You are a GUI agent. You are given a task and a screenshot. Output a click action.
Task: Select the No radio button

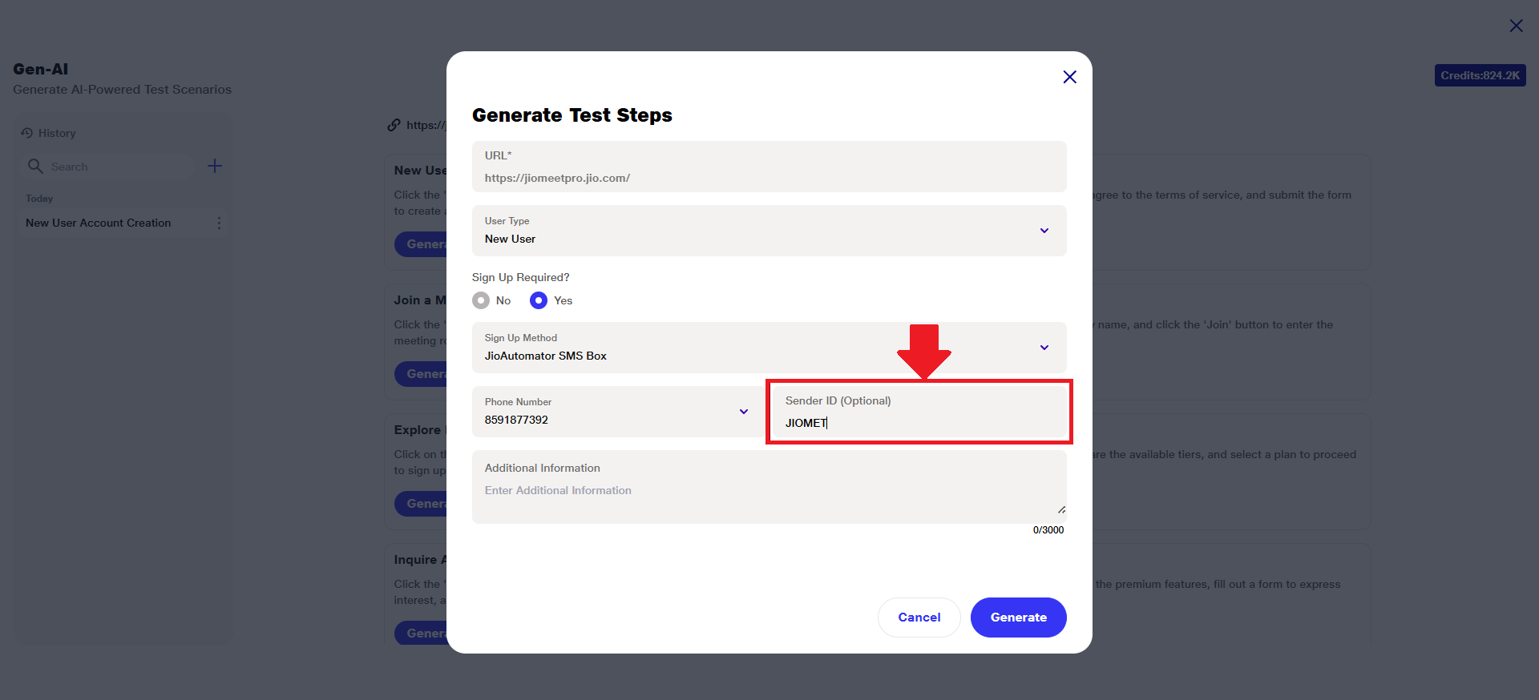[481, 300]
